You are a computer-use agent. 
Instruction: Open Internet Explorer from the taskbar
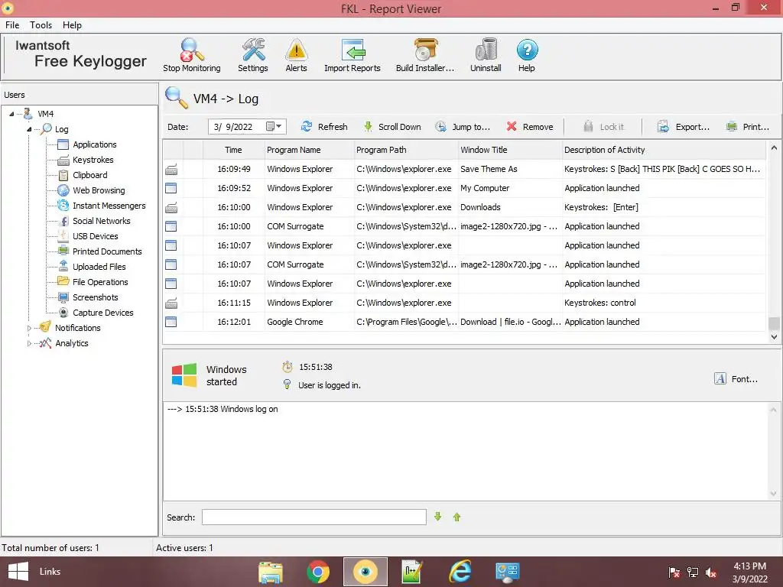460,572
